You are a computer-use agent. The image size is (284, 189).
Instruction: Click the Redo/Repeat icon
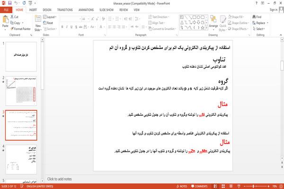click(x=24, y=3)
